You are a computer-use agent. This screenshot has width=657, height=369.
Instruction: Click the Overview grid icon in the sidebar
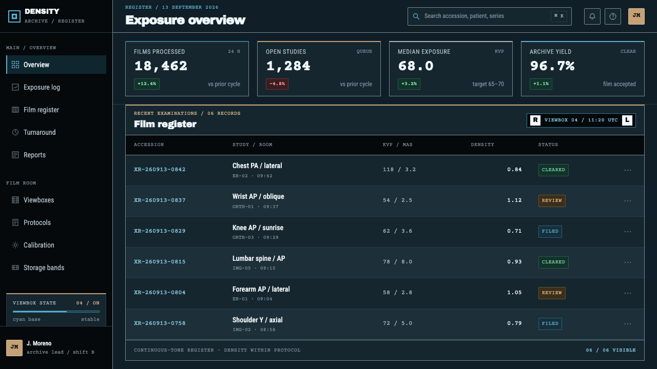click(15, 65)
